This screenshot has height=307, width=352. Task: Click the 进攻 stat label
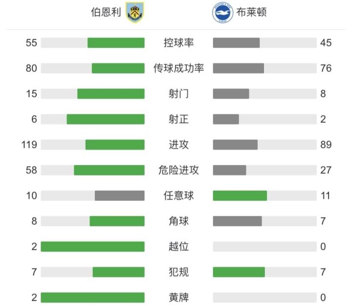178,145
